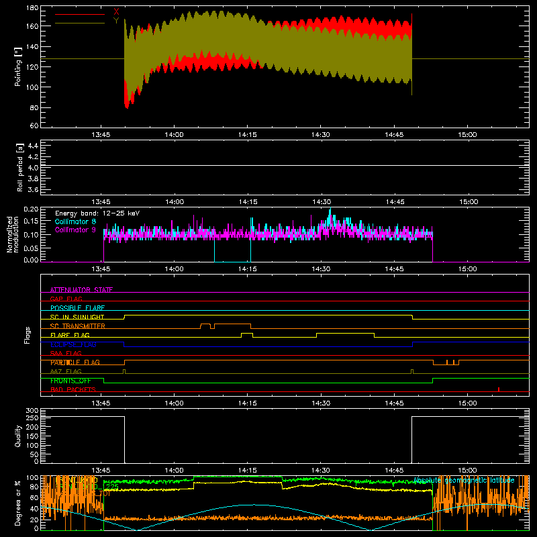Select the SC_TRANSMITTER flag label
Image resolution: width=537 pixels, height=537 pixels.
pos(77,326)
